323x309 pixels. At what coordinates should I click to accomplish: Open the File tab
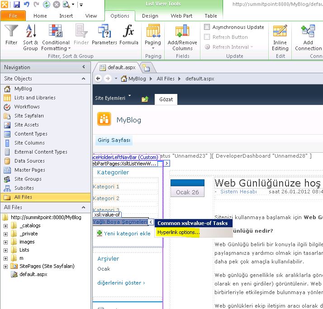pyautogui.click(x=13, y=16)
